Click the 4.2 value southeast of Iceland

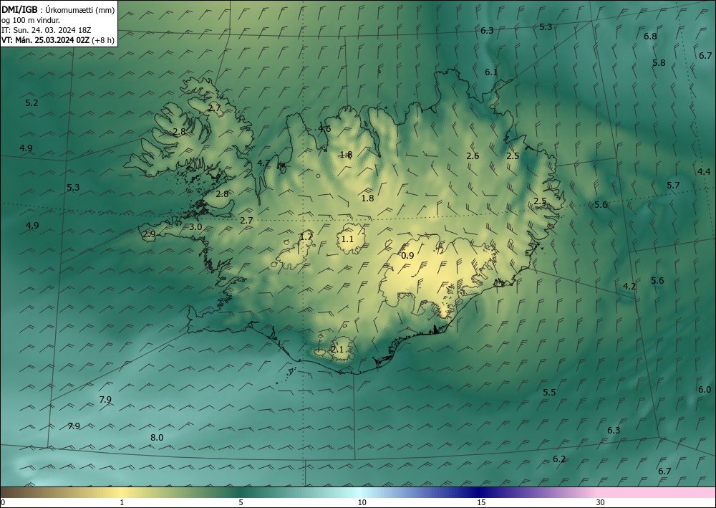[629, 287]
